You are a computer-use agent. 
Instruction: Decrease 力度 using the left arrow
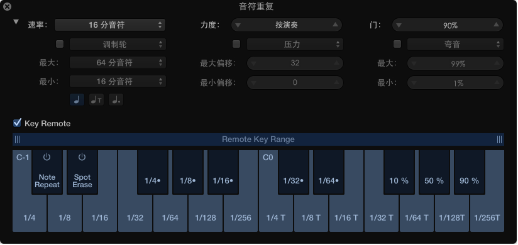coord(238,24)
